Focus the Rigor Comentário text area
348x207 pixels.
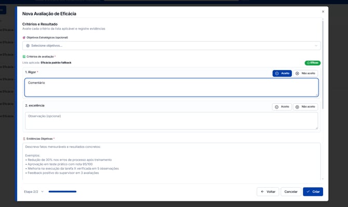click(x=171, y=87)
